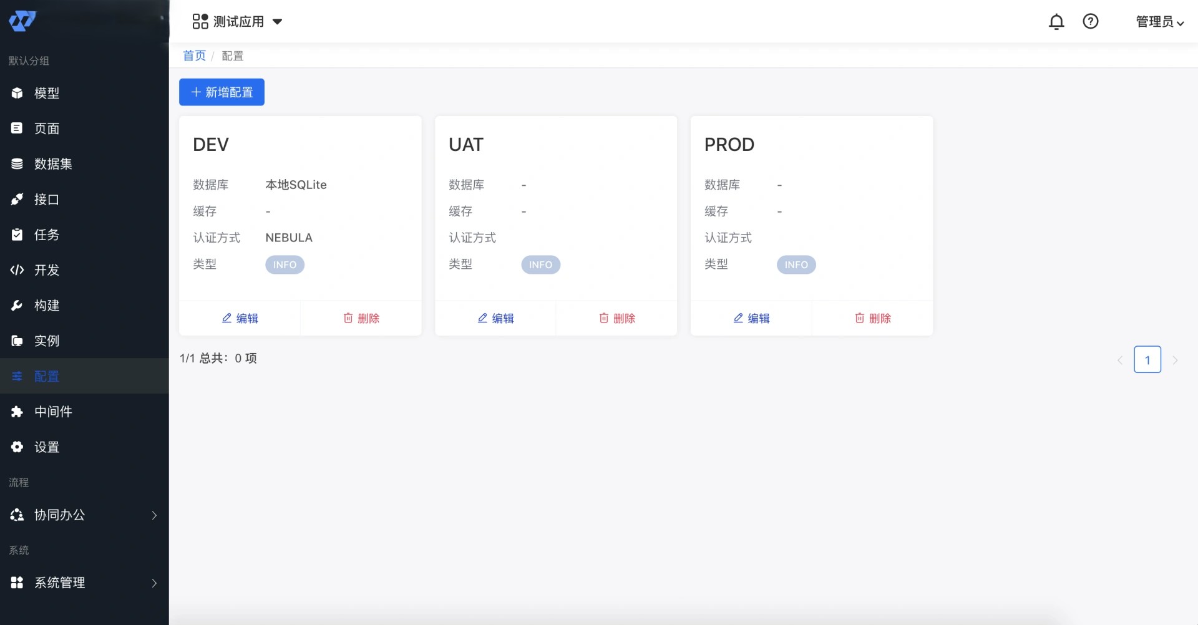The image size is (1198, 625).
Task: Click 编辑 text on the PROD card
Action: [759, 318]
